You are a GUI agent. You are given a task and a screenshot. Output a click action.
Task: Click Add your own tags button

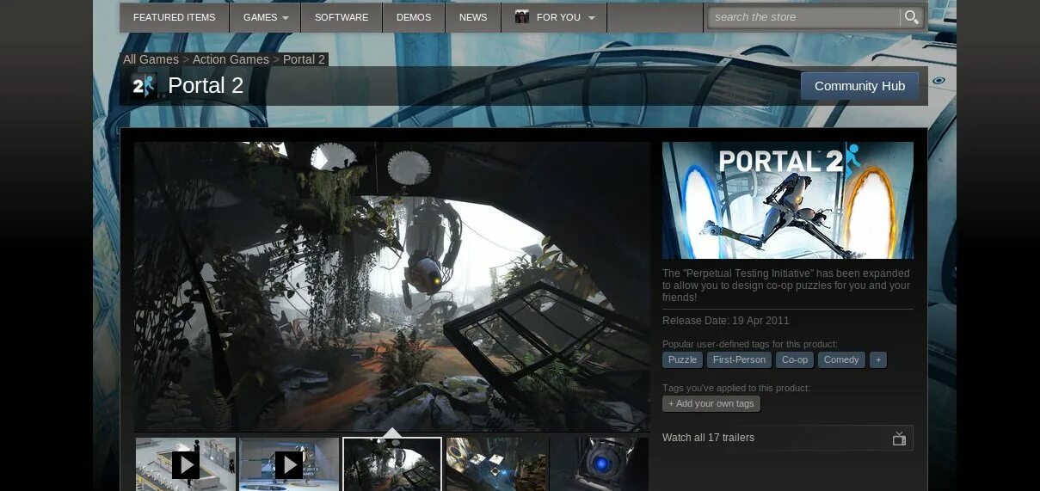point(711,403)
